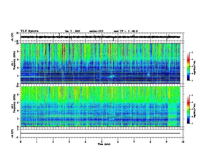Select the date text "Jan. 5, 2023"
The image size is (206, 159).
coord(73,31)
